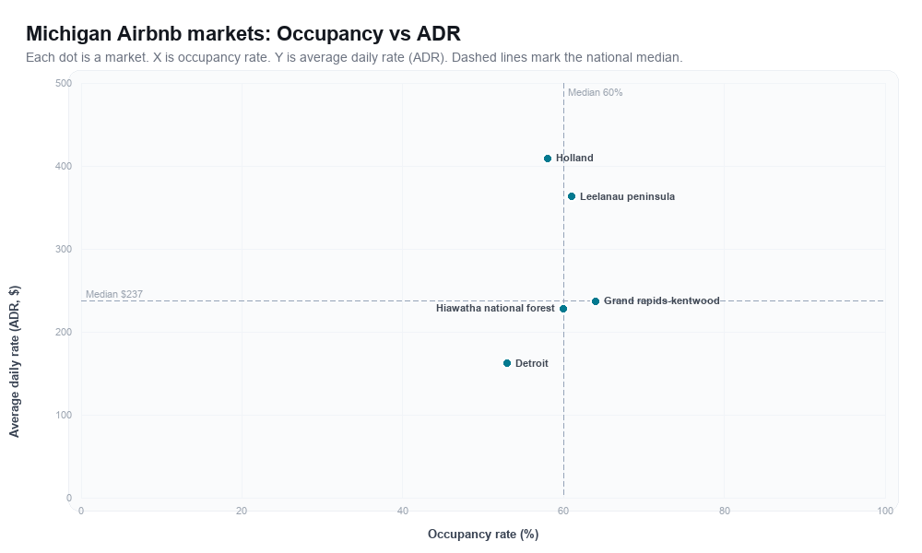Click the subtitle starting 'Each dot is a market'
The width and height of the screenshot is (922, 553).
[x=354, y=57]
